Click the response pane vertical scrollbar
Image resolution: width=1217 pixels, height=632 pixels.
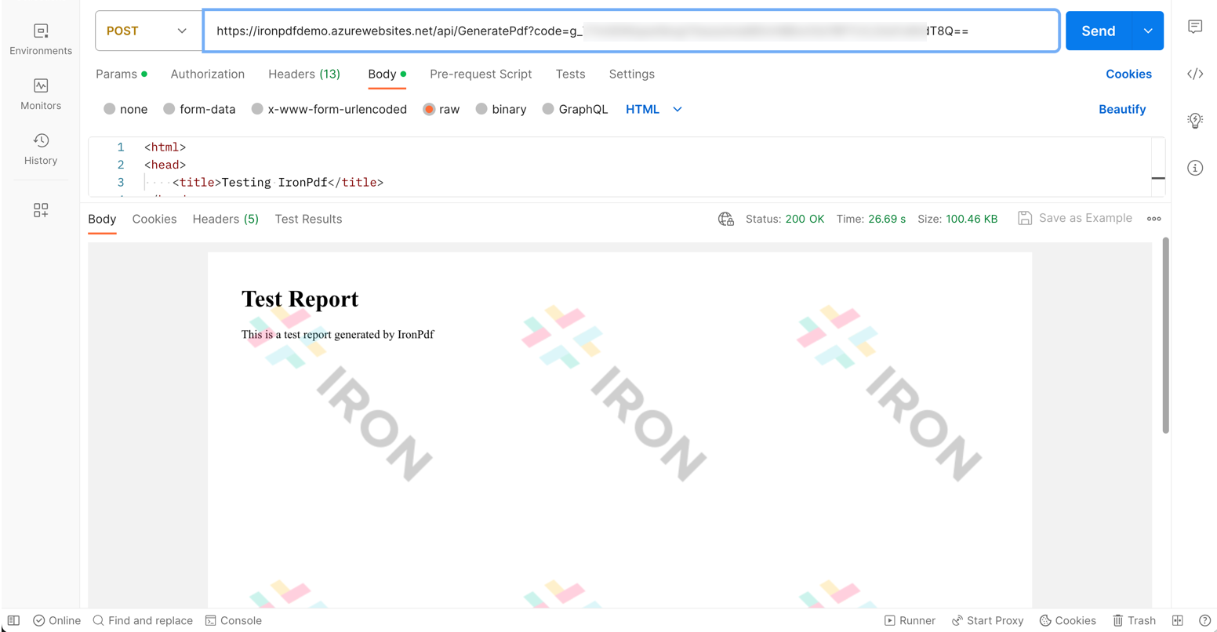[x=1165, y=335]
